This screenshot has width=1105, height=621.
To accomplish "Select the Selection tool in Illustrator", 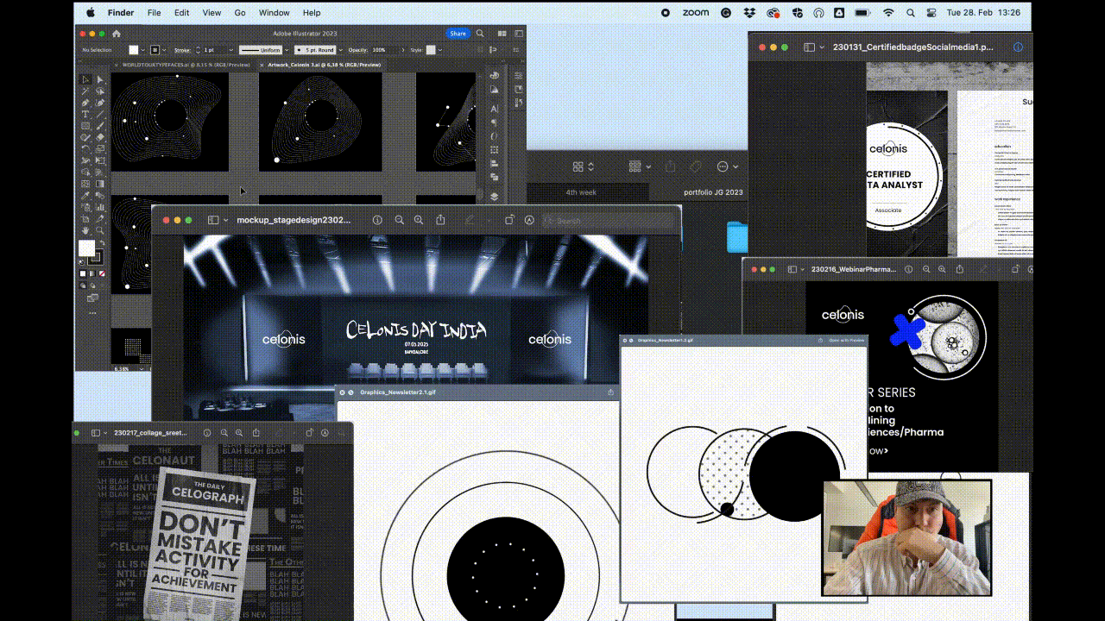I will [85, 79].
